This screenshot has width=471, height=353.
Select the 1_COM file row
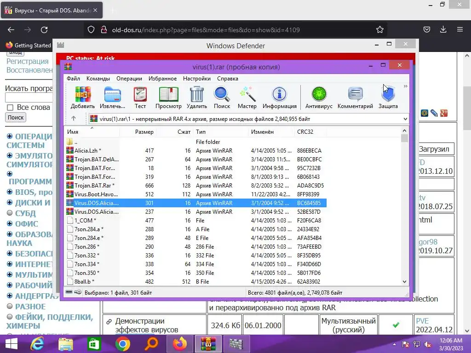click(x=196, y=220)
